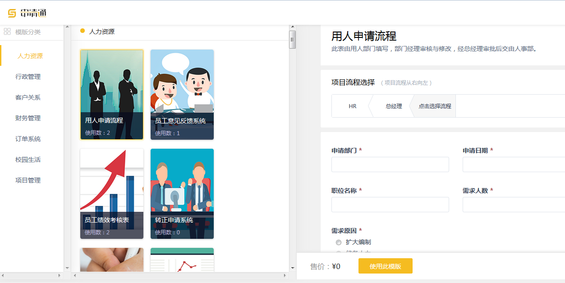Click 使用此模版 button
The width and height of the screenshot is (565, 283).
(x=386, y=266)
